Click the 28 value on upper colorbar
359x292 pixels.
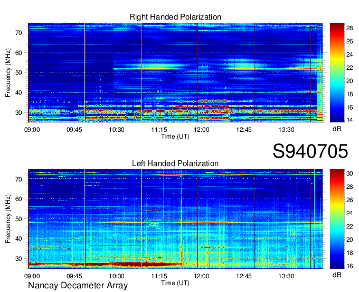(349, 28)
